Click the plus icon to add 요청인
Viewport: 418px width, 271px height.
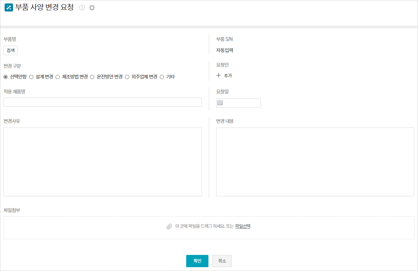219,76
